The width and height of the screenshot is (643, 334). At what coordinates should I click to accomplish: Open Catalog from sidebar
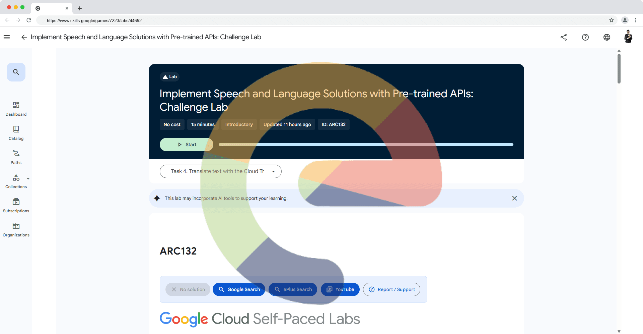pyautogui.click(x=16, y=133)
